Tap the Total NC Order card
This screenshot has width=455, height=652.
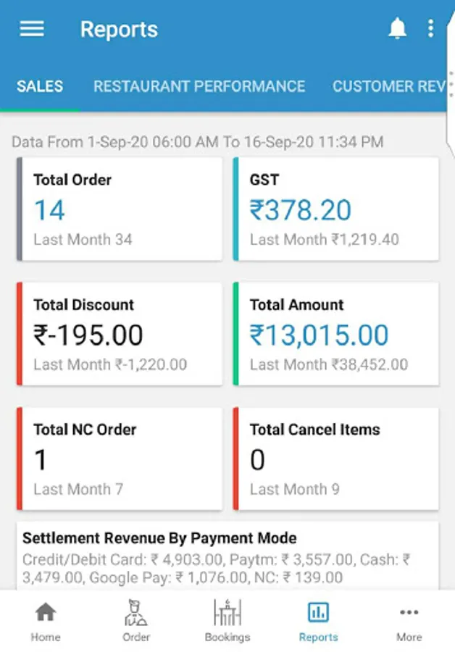[120, 459]
